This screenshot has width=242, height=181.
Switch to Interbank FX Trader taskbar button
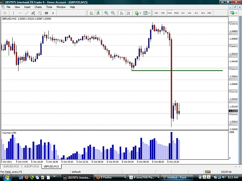point(78,178)
